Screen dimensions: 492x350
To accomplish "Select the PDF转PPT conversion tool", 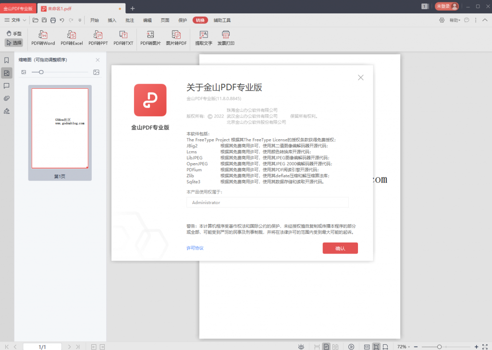I will pos(98,38).
